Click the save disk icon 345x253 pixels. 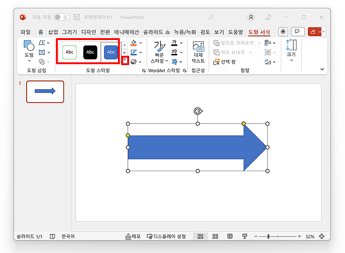pos(76,17)
